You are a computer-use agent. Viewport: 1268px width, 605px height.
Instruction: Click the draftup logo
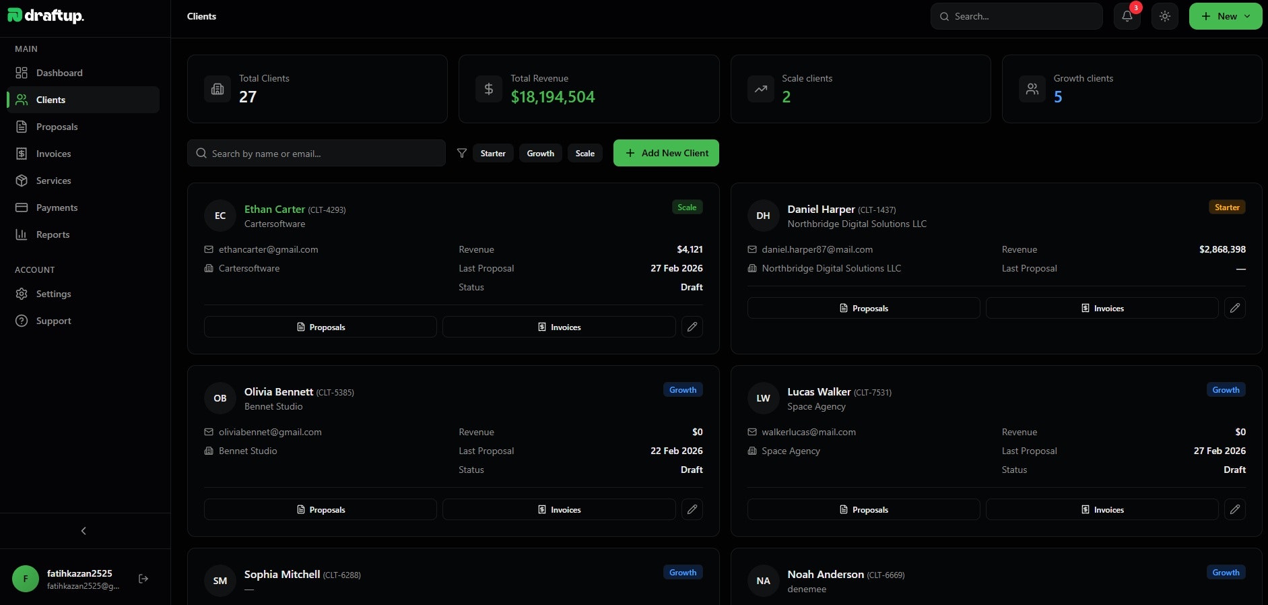(x=46, y=15)
